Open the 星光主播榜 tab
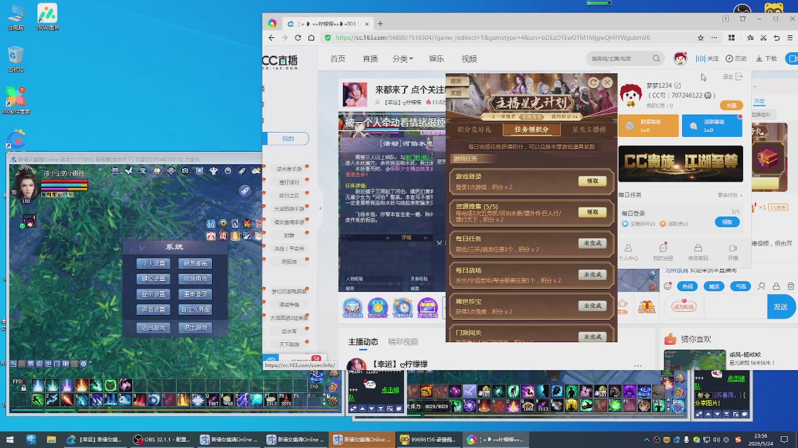Screen dimensions: 798x448 tap(589, 129)
